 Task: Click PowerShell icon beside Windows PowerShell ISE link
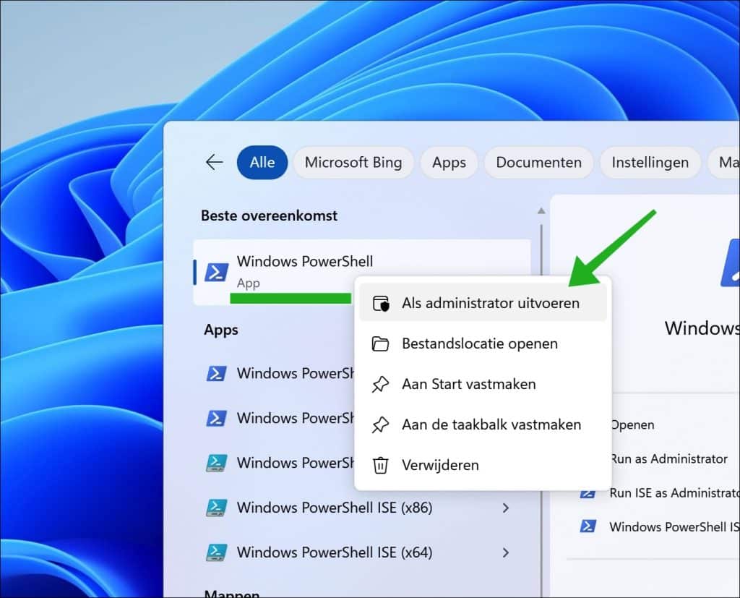(x=588, y=526)
